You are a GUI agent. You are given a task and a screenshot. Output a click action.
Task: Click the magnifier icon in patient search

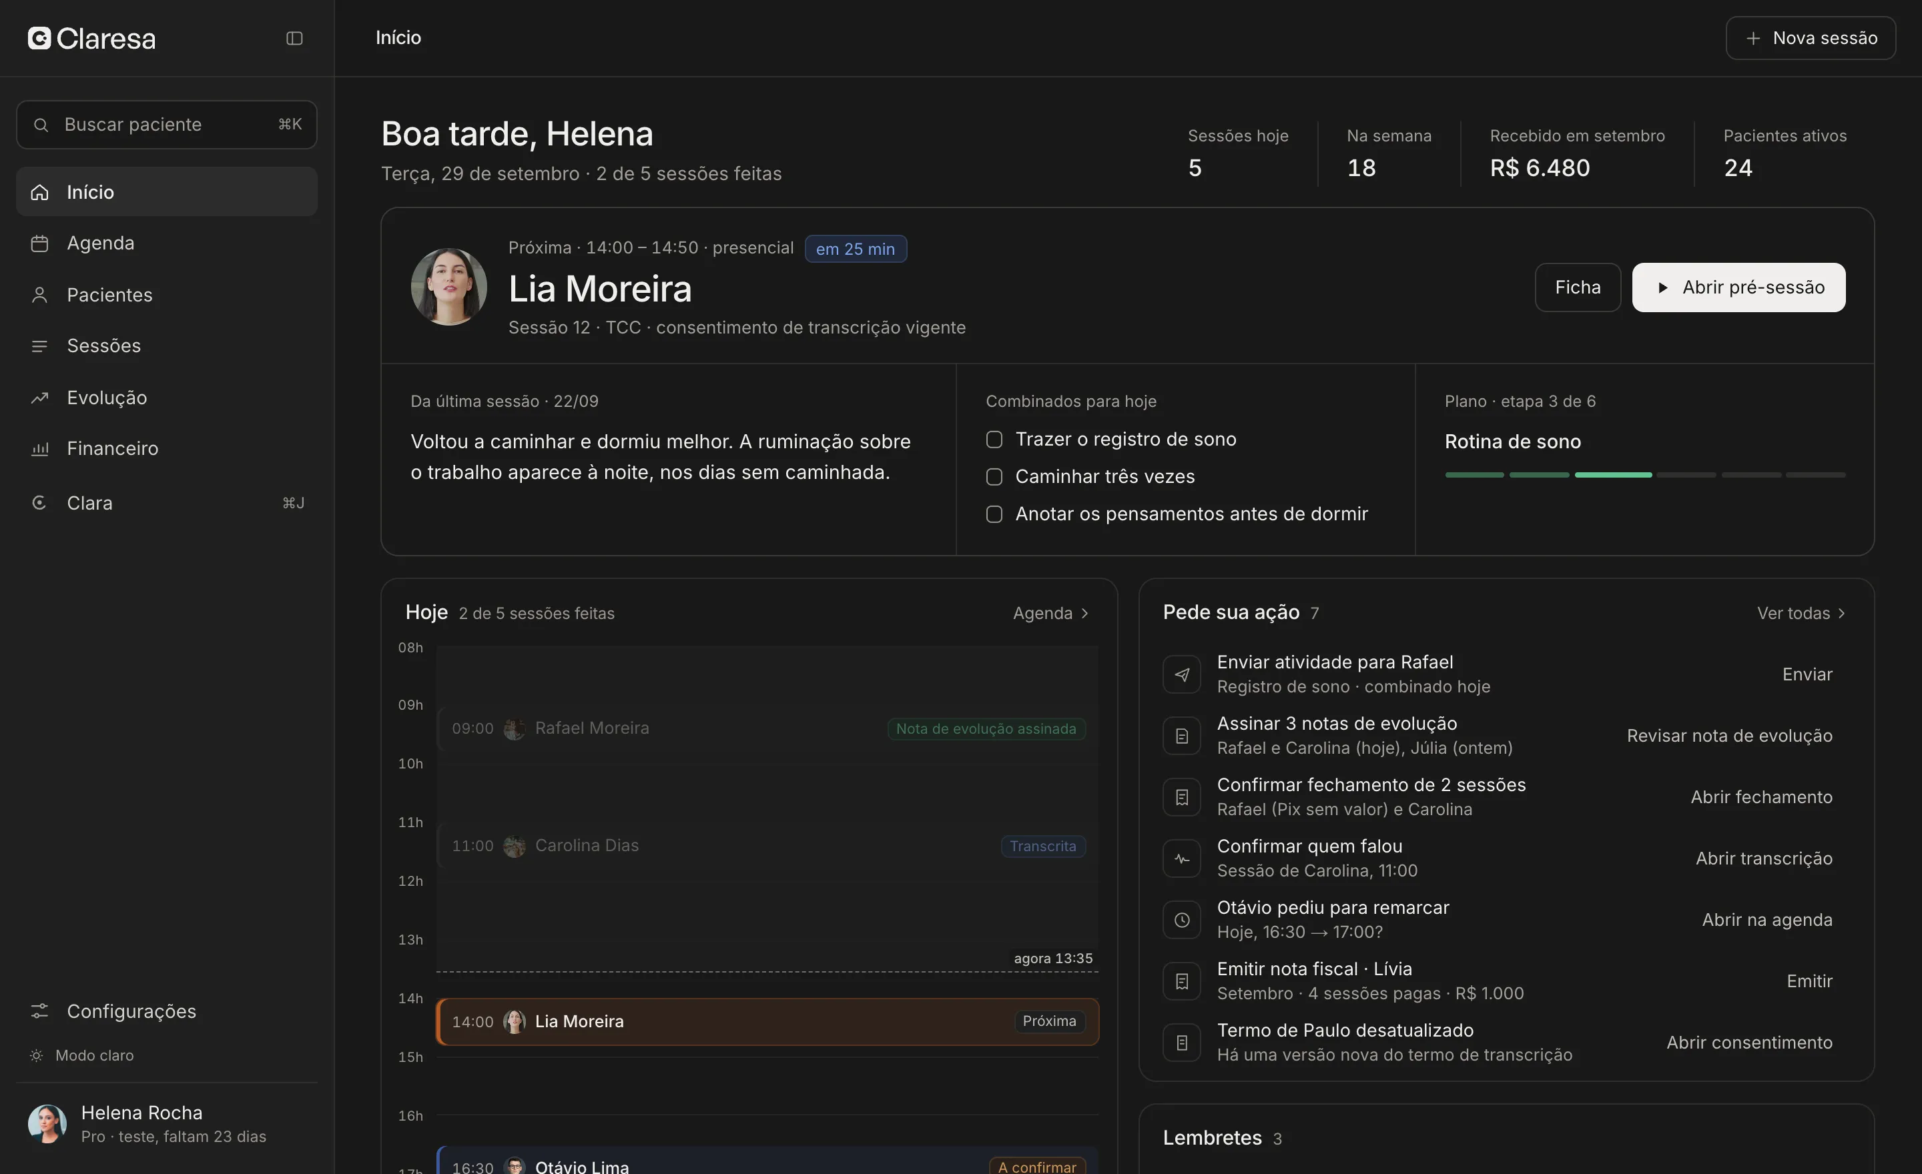41,125
